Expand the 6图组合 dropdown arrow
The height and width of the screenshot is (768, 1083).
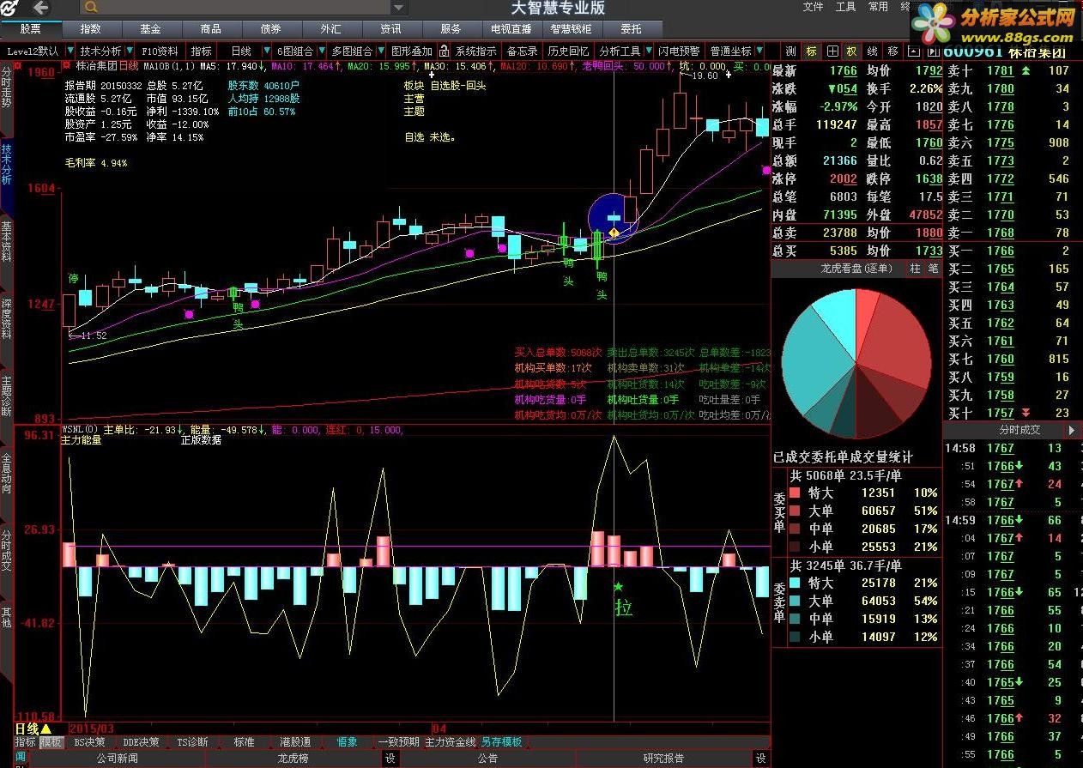click(320, 51)
